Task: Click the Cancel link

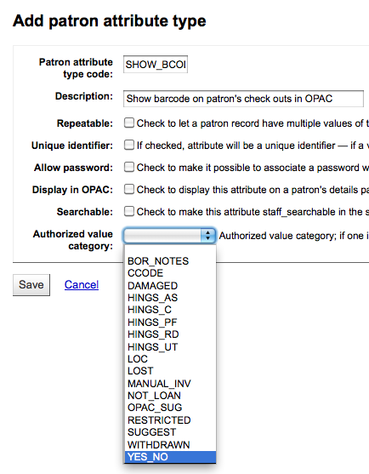Action: point(82,285)
